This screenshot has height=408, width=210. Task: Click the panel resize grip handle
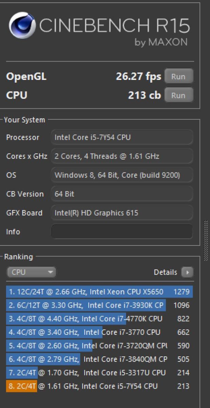click(x=205, y=240)
